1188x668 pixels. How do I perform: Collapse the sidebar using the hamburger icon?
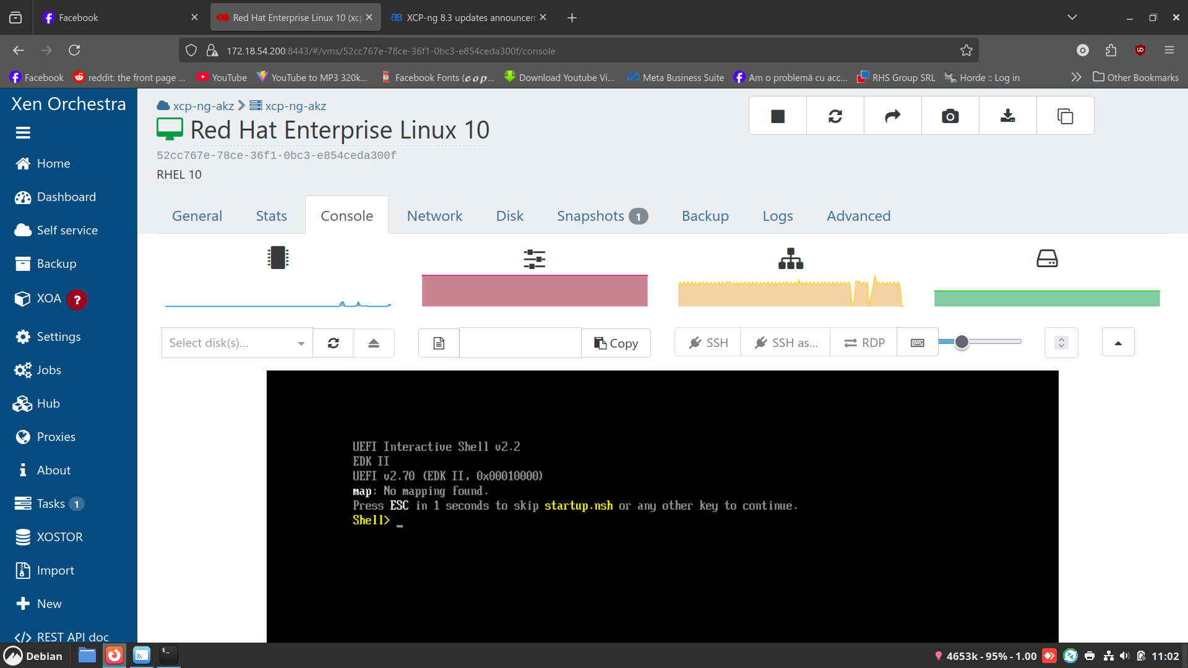[x=23, y=132]
